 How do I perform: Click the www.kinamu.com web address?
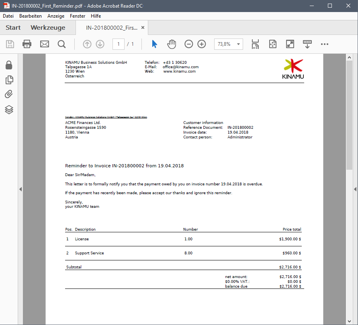[x=180, y=71]
